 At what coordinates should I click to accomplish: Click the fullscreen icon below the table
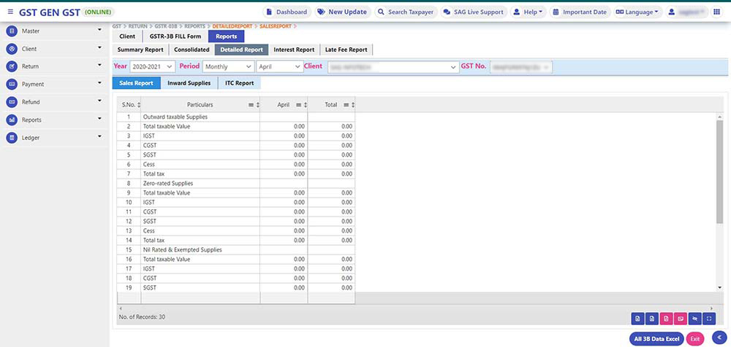coord(709,318)
